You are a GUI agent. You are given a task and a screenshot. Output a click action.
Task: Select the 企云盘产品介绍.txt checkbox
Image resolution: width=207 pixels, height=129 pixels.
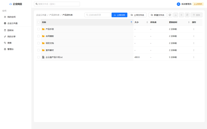(38, 57)
